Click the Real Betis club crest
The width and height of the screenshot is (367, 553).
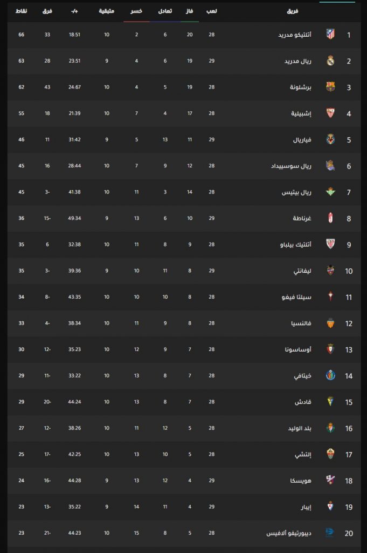[330, 192]
